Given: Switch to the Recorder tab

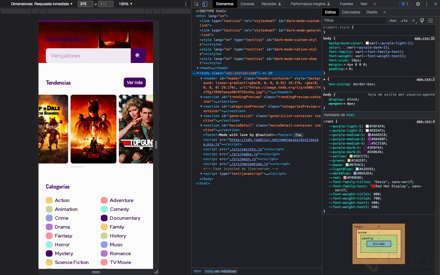Looking at the screenshot, I should point(271,4).
